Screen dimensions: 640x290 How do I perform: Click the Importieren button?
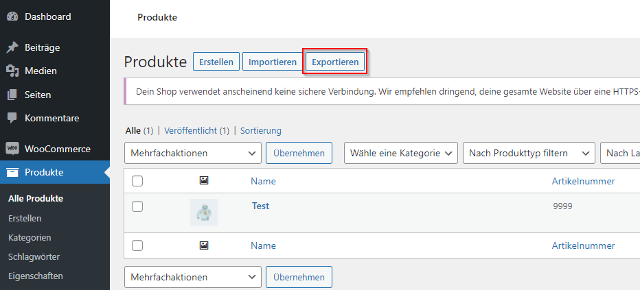[273, 62]
